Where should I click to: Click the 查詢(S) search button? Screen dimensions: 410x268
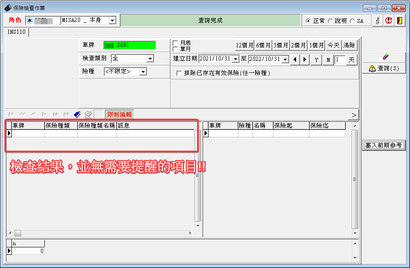(384, 68)
